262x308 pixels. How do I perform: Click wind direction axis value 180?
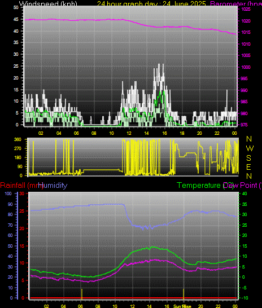click(x=18, y=157)
